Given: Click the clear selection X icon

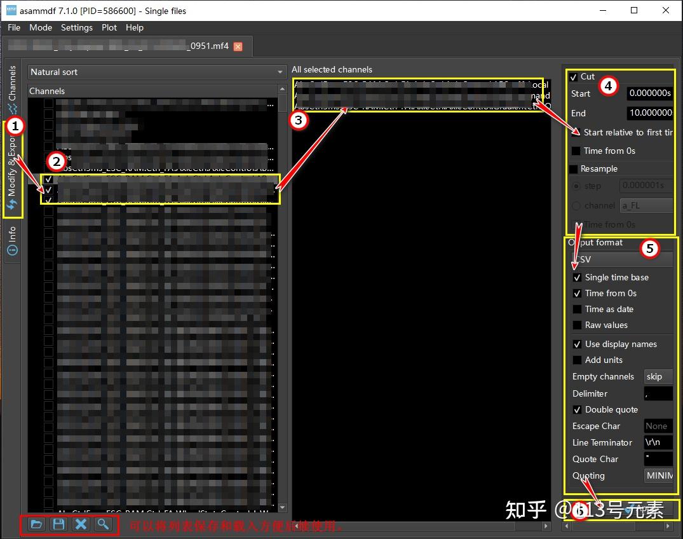Looking at the screenshot, I should pos(81,524).
